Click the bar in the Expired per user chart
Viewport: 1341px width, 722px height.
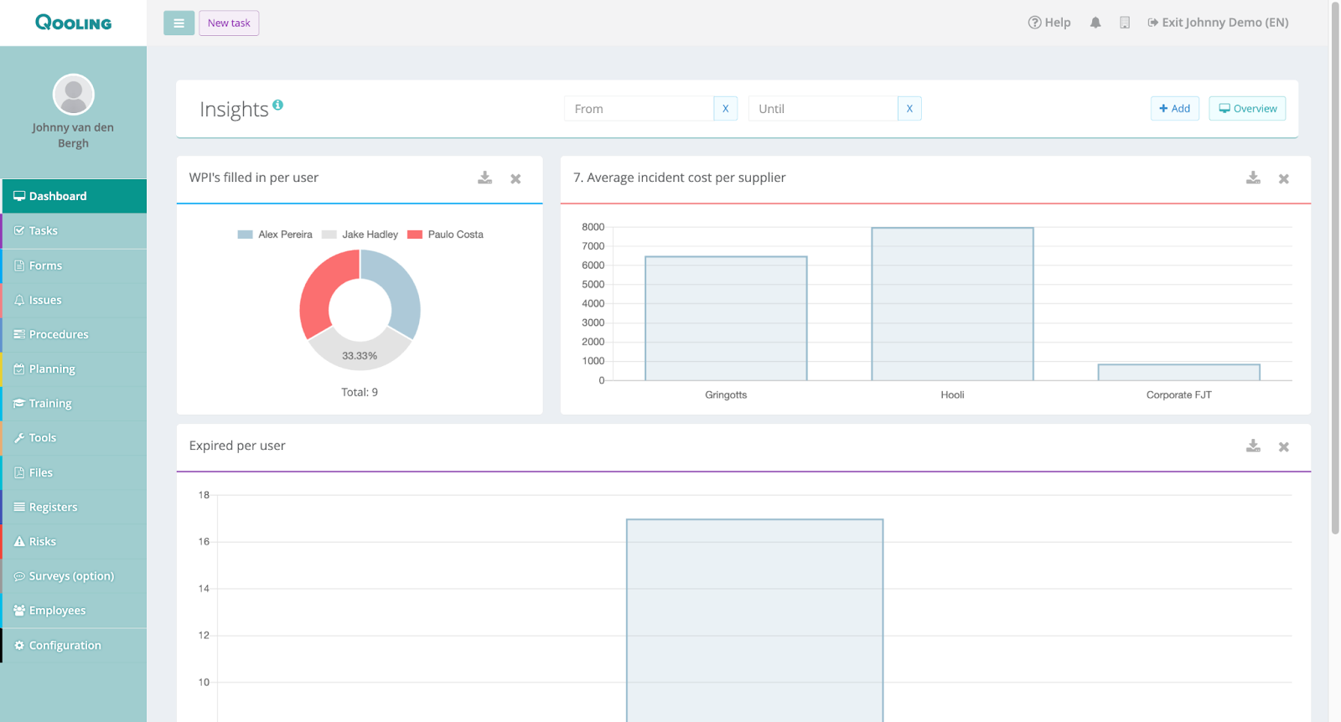coord(754,621)
